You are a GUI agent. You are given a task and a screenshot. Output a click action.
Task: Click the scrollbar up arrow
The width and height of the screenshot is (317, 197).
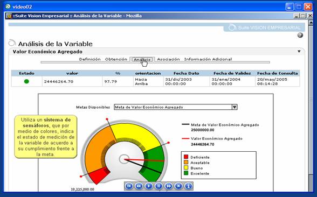click(311, 23)
